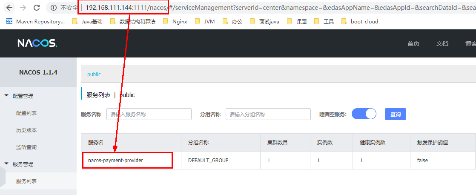Click the NACOS logo
The height and width of the screenshot is (195, 476).
pos(37,43)
